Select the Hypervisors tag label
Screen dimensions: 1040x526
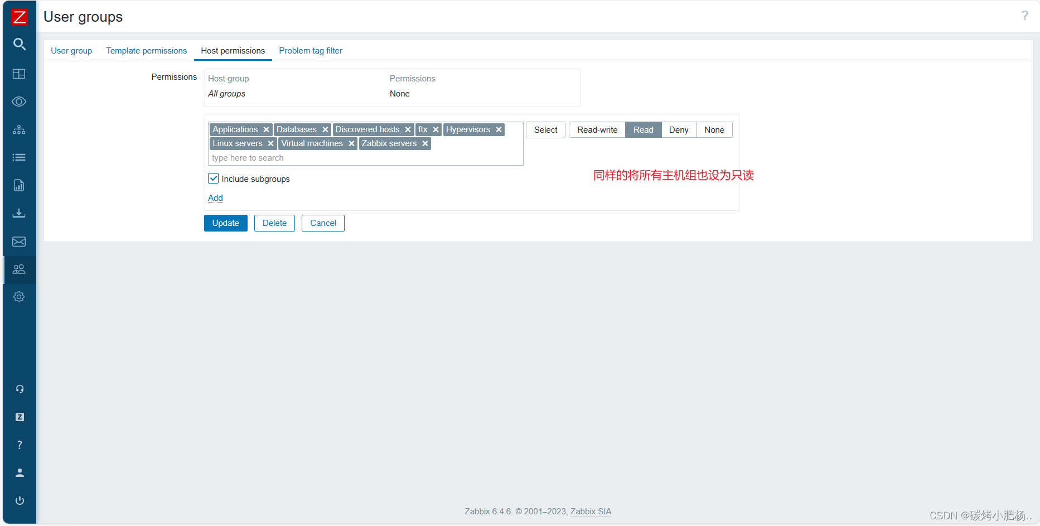point(468,129)
